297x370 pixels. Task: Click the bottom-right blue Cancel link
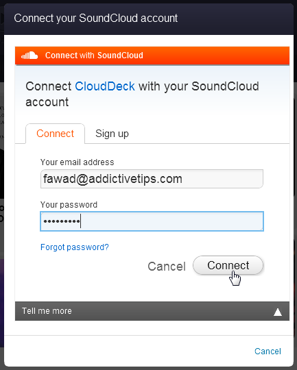point(268,351)
